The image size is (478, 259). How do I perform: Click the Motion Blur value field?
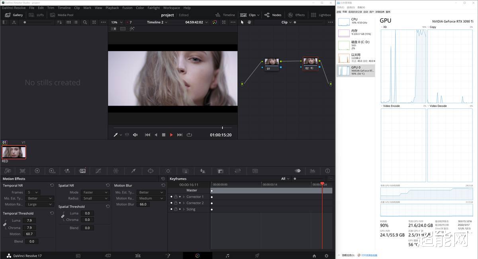click(x=143, y=204)
